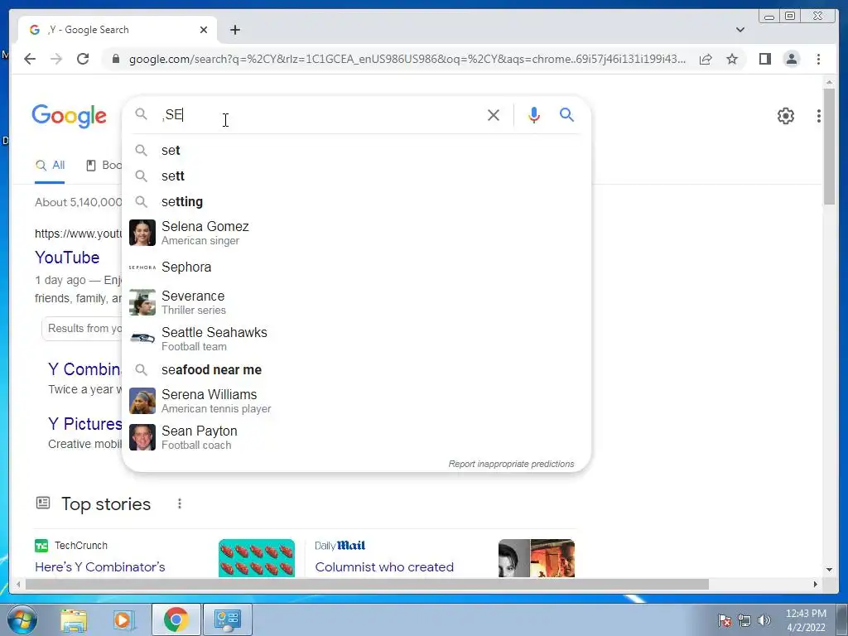
Task: Click the Google logo
Action: coord(70,116)
